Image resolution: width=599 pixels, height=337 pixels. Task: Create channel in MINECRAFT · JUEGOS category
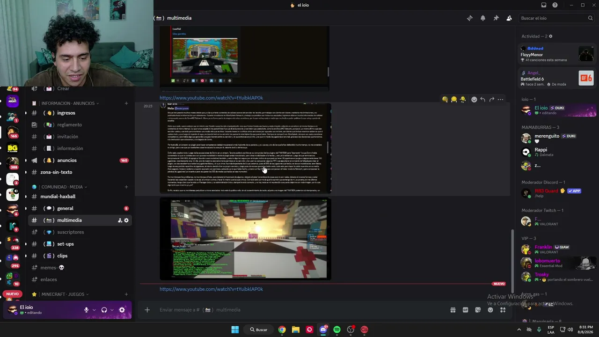tap(126, 294)
